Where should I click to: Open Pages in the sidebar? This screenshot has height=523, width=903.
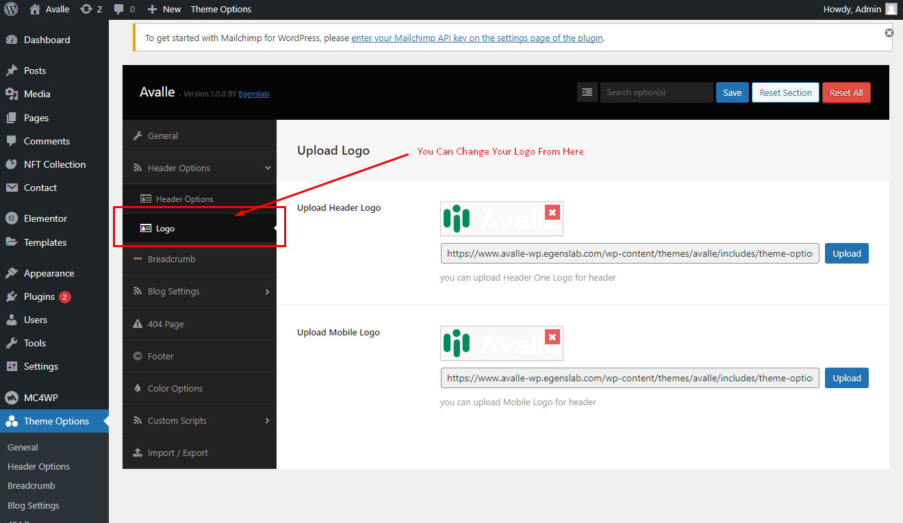pos(54,118)
